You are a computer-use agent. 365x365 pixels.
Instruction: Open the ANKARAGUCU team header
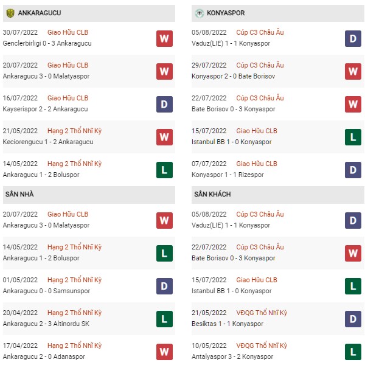point(89,13)
